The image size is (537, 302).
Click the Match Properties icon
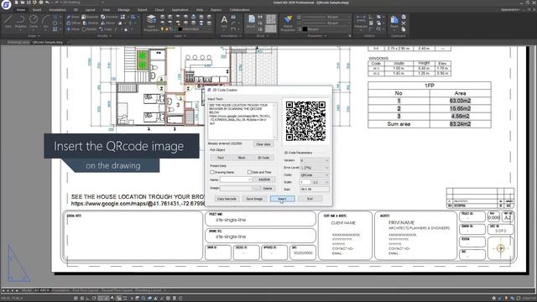coord(288,23)
